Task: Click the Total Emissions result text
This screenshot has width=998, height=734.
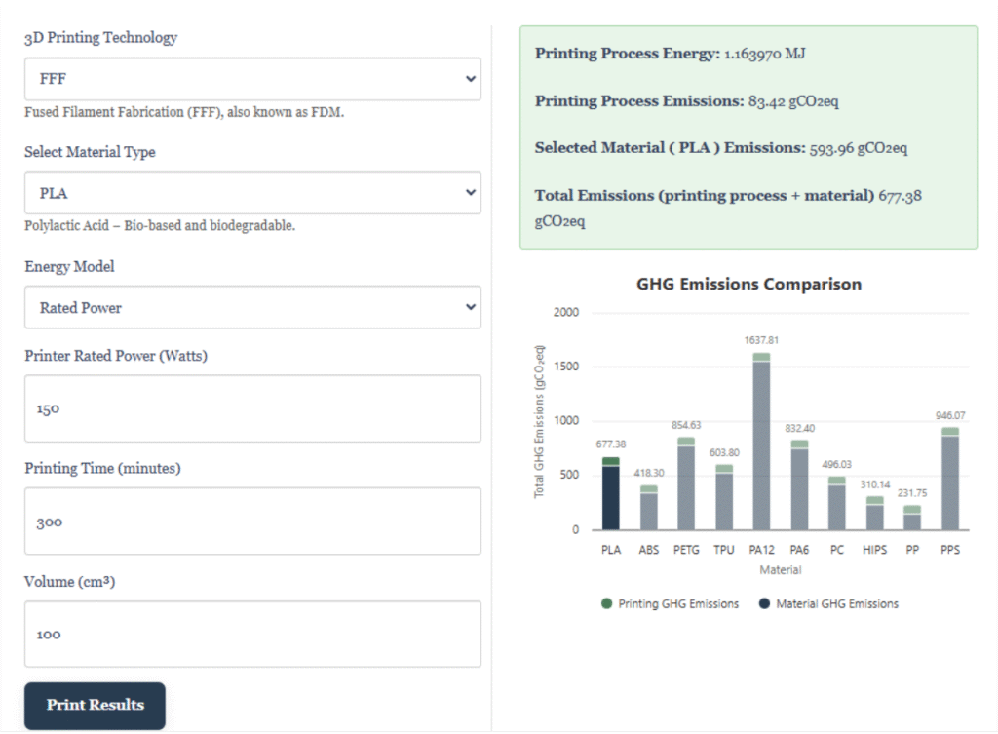Action: 727,208
